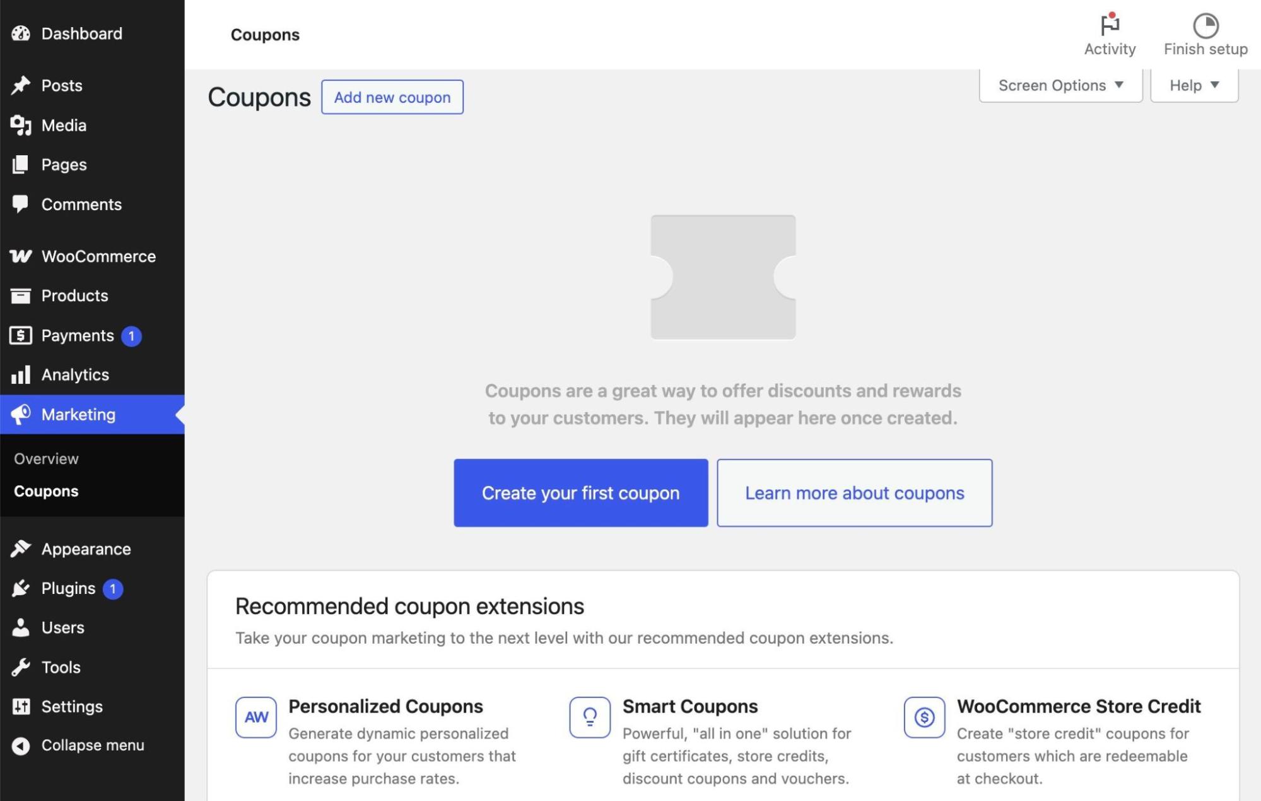Open the Dashboard menu item

(81, 33)
